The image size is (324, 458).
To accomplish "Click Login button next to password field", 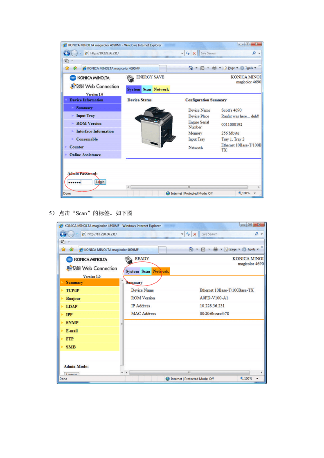I will tap(100, 182).
